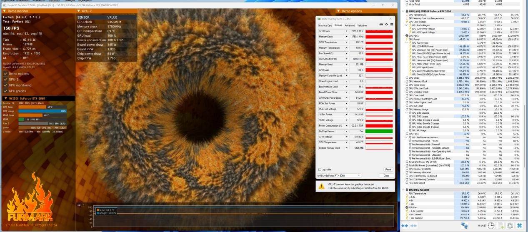The height and width of the screenshot is (232, 528).
Task: Click the HWiNFO clock reset-timer icon
Action: (491, 226)
